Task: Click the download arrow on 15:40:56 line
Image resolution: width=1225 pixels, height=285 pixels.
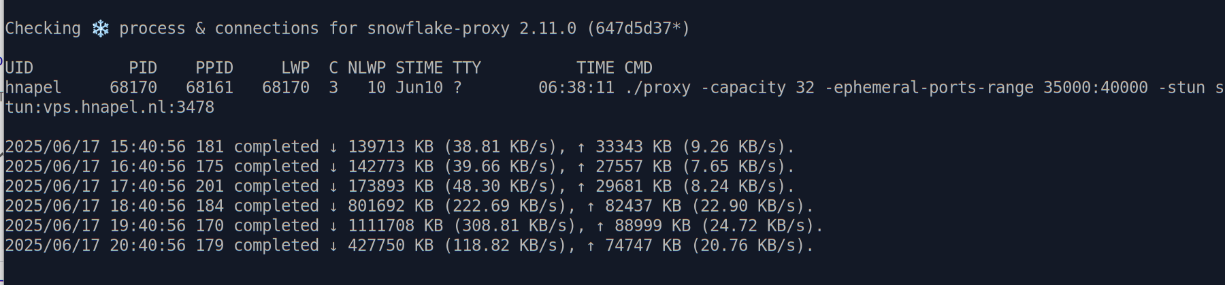Action: click(333, 147)
